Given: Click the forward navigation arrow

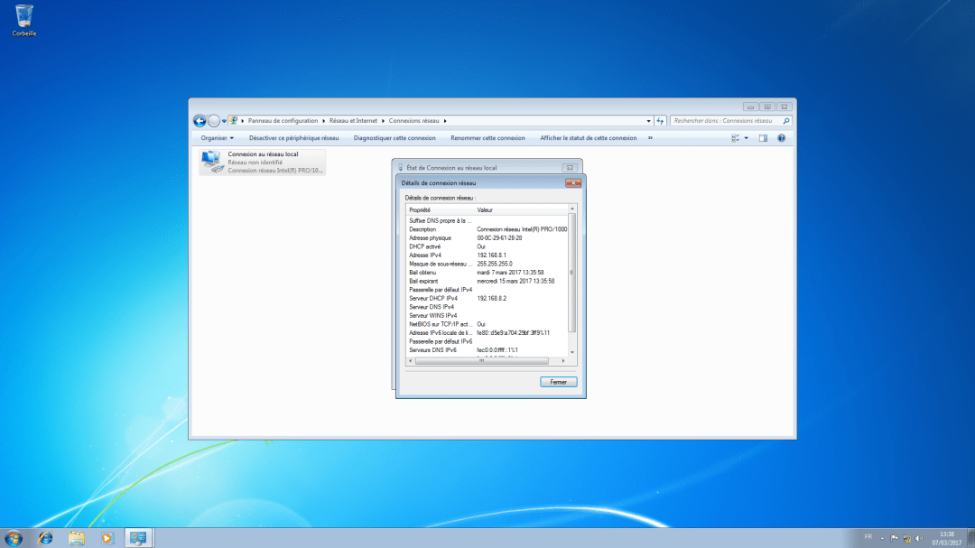Looking at the screenshot, I should 214,120.
